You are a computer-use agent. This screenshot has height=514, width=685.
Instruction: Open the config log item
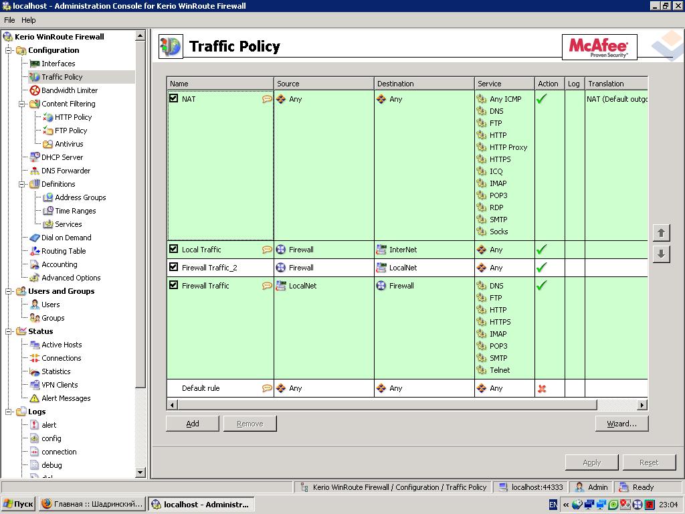click(51, 438)
